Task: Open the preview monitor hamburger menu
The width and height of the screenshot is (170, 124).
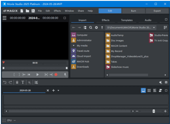Action: click(5, 18)
